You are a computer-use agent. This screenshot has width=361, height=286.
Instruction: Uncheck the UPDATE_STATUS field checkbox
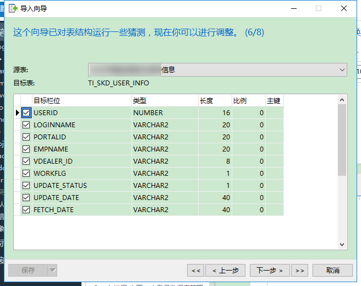pyautogui.click(x=26, y=185)
